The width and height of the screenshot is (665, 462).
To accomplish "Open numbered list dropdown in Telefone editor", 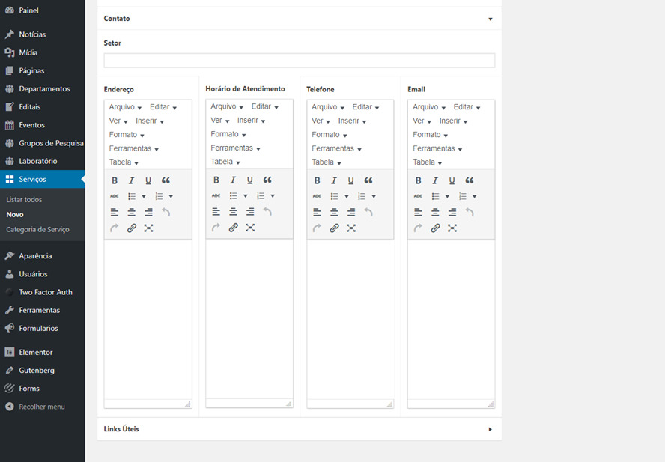I will coord(374,197).
